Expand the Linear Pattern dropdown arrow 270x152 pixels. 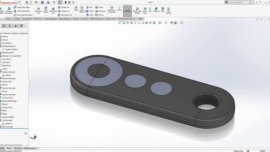[82, 15]
